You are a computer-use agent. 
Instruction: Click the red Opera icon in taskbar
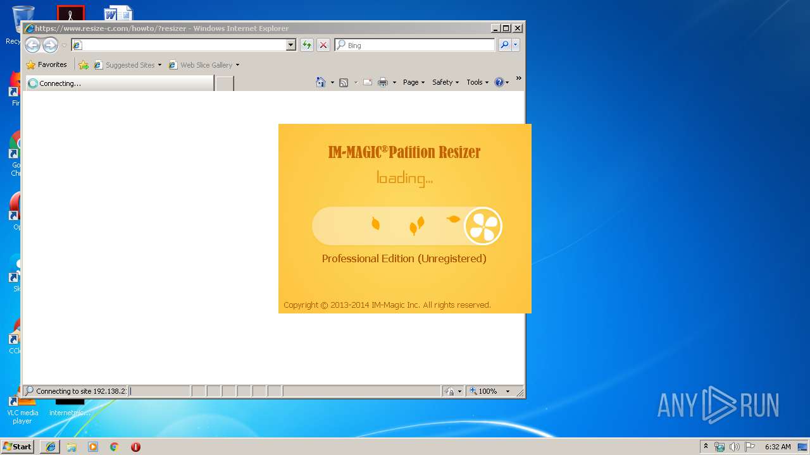point(135,446)
